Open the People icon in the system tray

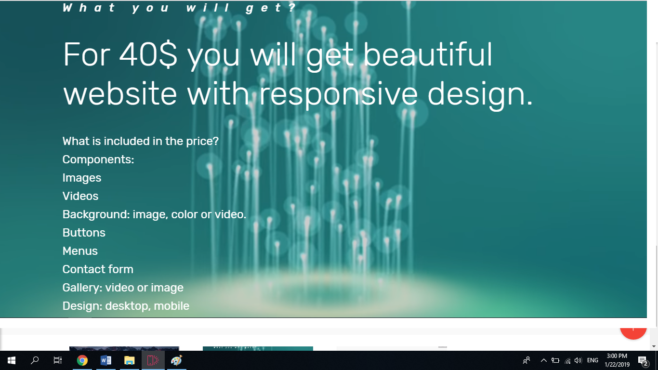coord(526,360)
